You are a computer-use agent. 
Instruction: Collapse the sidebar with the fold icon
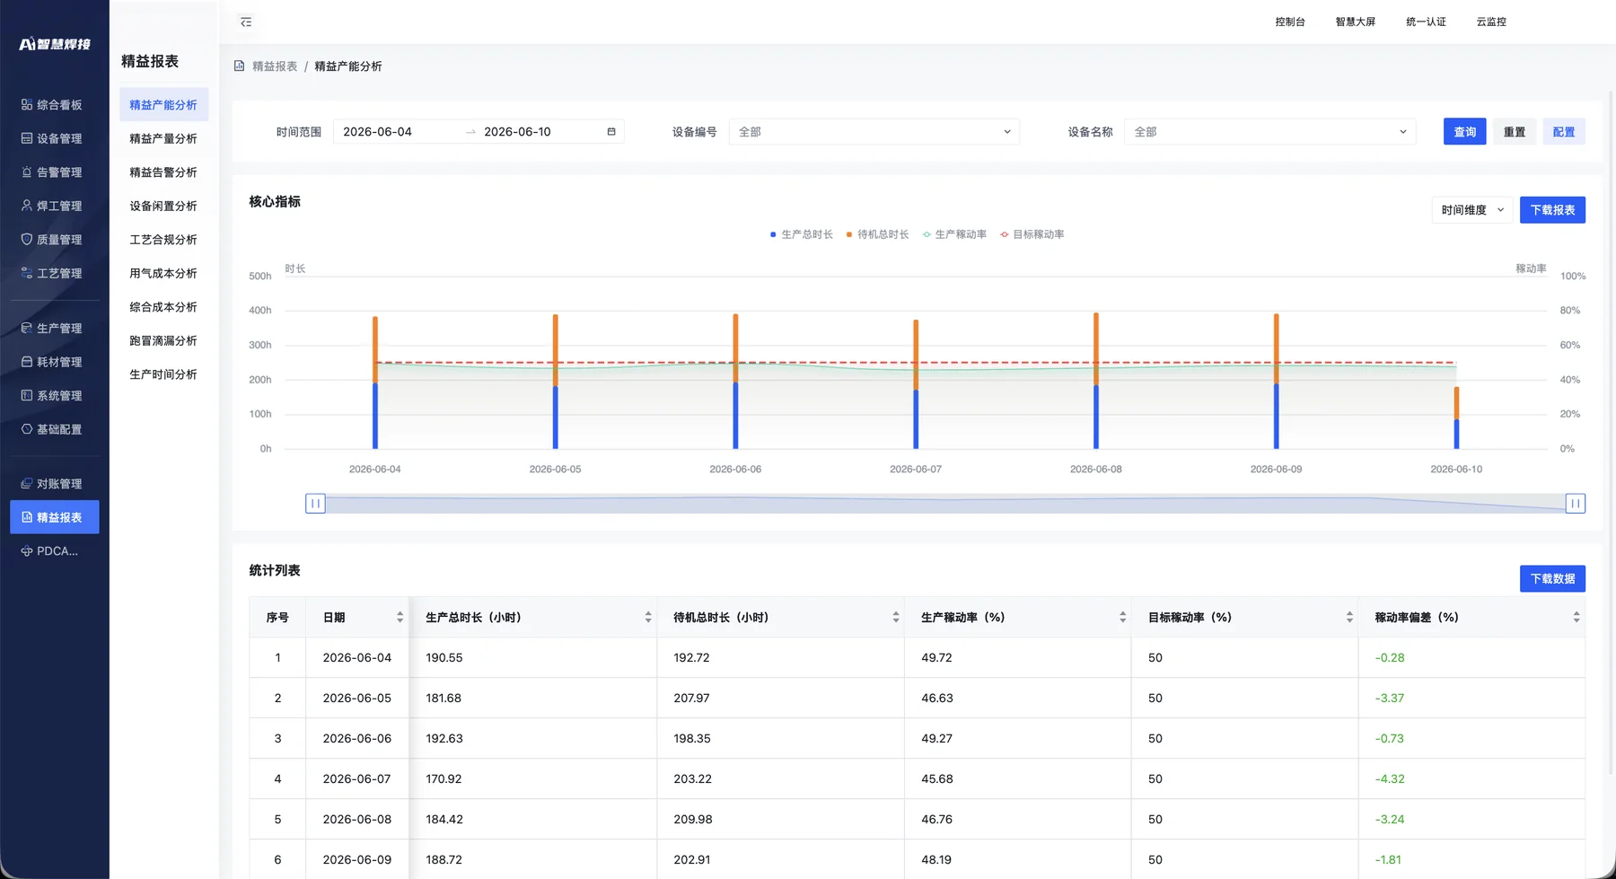click(246, 22)
